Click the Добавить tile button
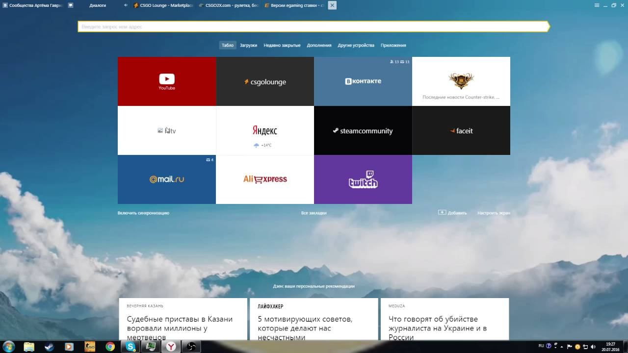 [x=452, y=213]
